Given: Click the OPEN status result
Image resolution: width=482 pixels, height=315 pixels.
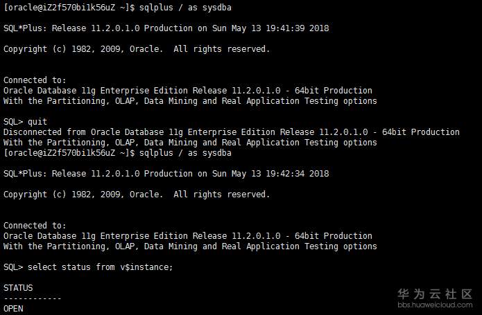Looking at the screenshot, I should 13,309.
